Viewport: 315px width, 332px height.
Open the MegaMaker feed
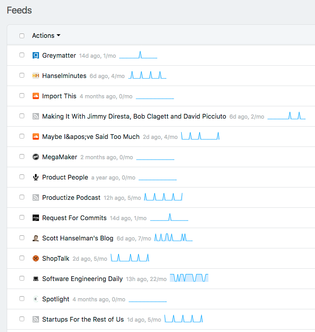click(60, 157)
